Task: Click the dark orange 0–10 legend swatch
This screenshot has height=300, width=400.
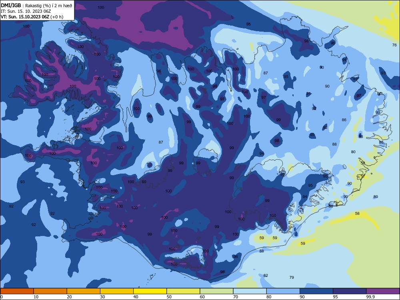Action: click(x=17, y=291)
